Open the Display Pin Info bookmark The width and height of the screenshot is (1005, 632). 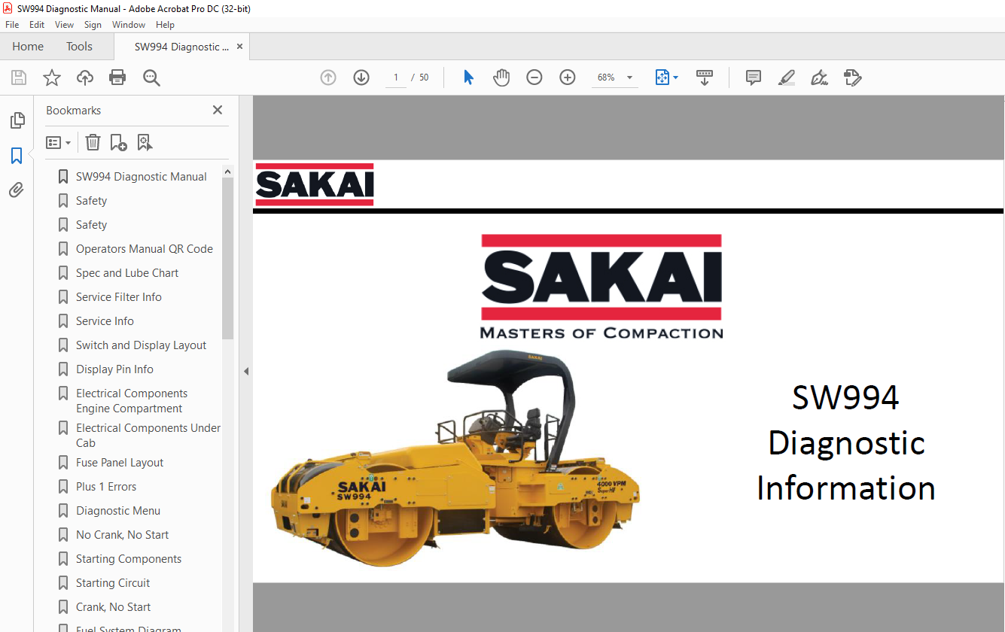[x=114, y=369]
